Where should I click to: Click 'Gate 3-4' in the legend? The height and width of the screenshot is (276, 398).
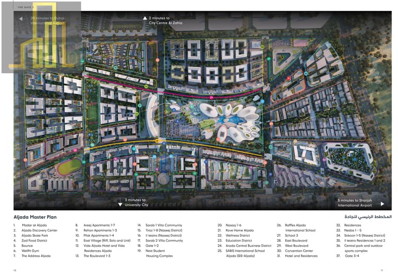pyautogui.click(x=352, y=256)
